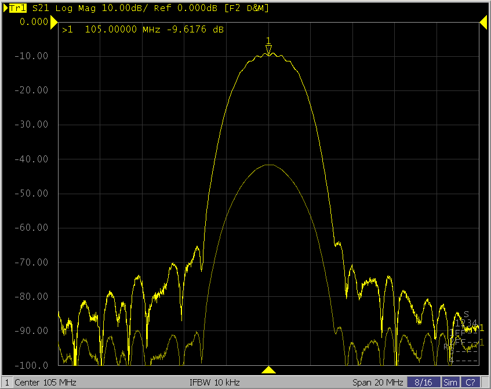This screenshot has height=389, width=491.
Task: Click the marker 1 readout 105.00000 MHz
Action: (112, 30)
